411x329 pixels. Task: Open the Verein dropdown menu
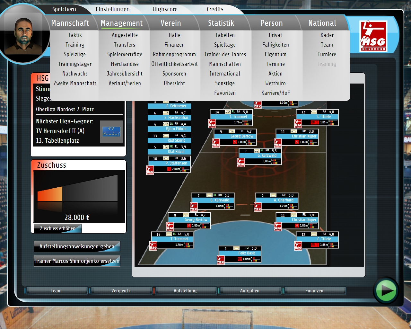tap(171, 23)
